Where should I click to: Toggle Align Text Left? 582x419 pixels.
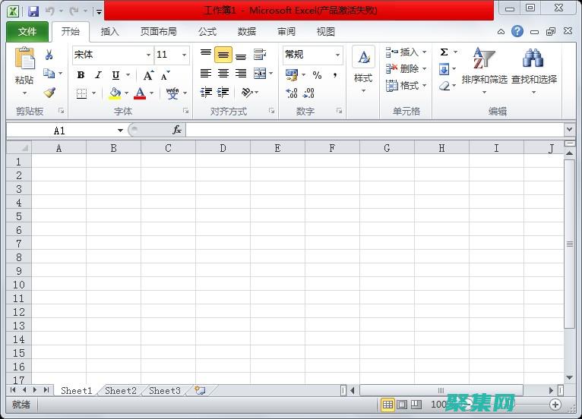[x=206, y=74]
